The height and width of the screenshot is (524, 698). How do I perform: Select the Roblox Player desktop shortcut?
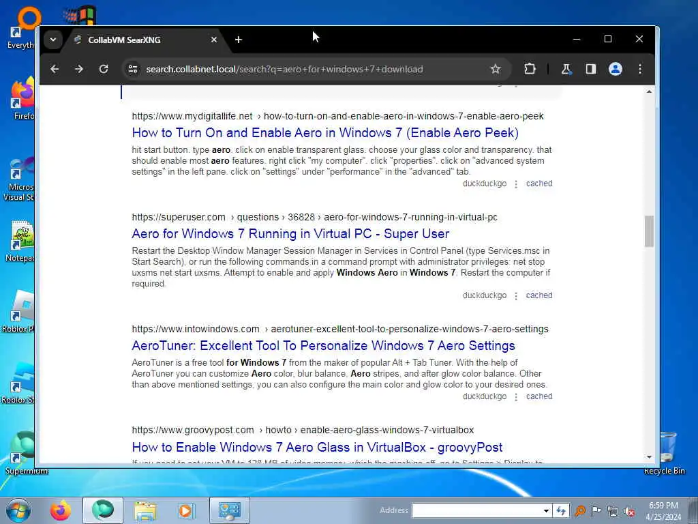click(x=18, y=312)
